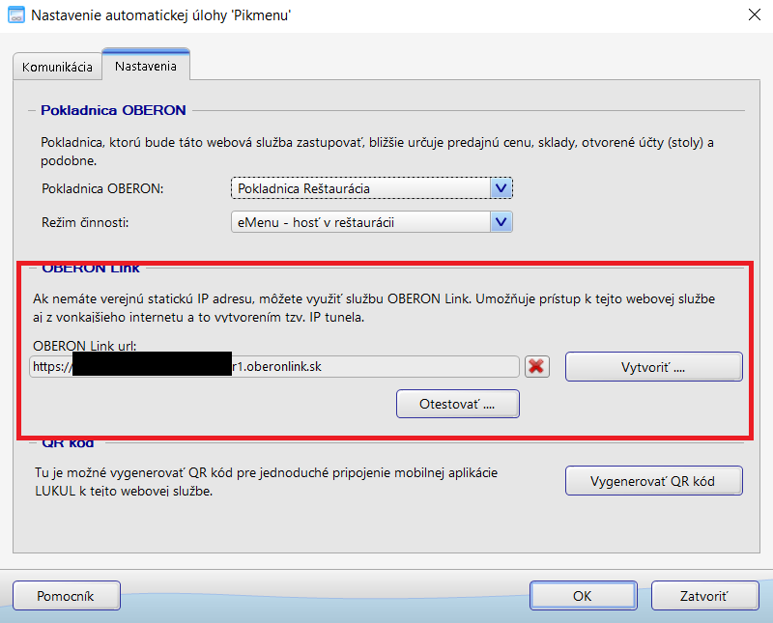The height and width of the screenshot is (623, 773).
Task: Click the 'Režim činnosti:' label
Action: (x=85, y=223)
